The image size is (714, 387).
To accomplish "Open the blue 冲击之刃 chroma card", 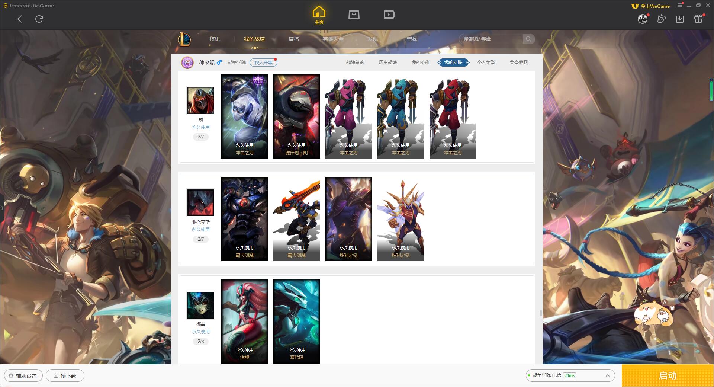I will 401,116.
